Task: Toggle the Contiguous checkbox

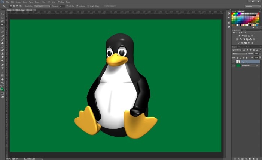Action: click(x=77, y=6)
